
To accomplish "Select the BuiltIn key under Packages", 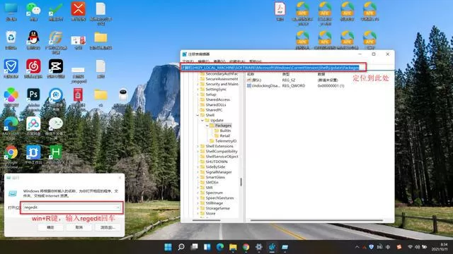I will [225, 131].
